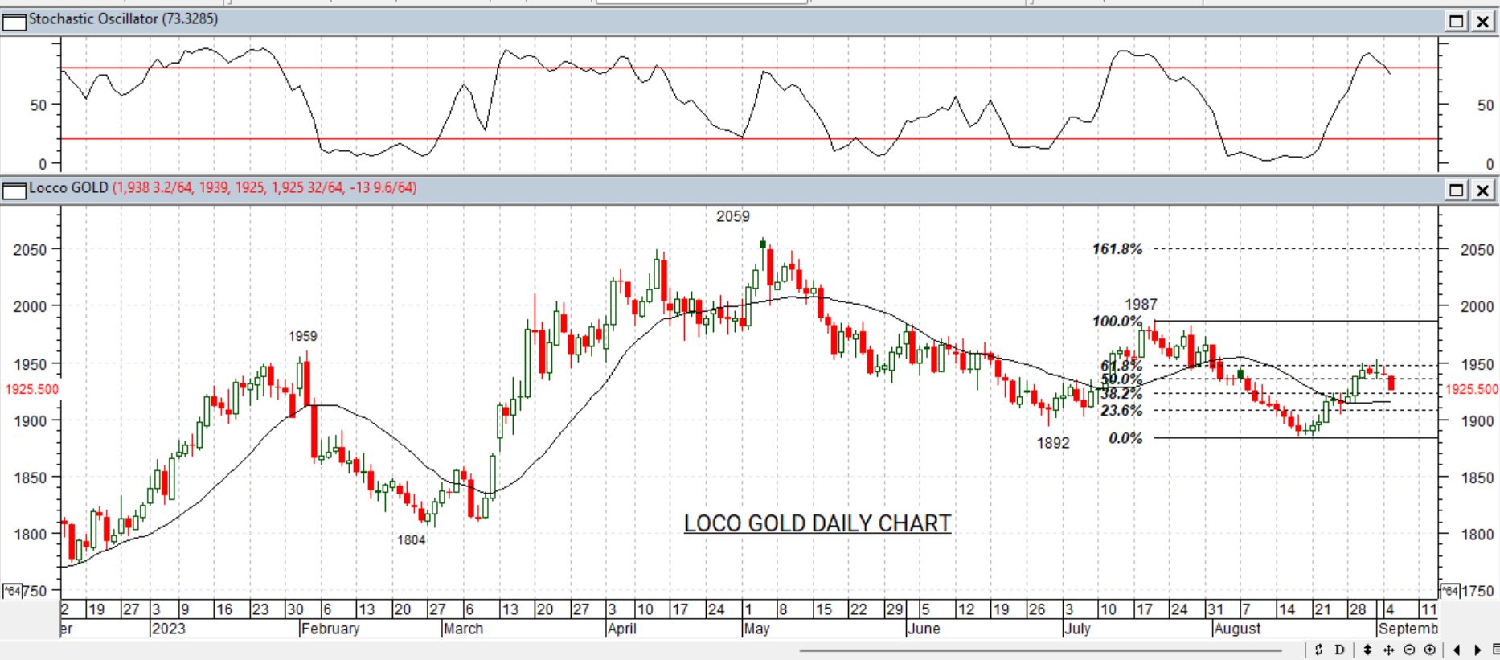
Task: Click the August label on the date axis
Action: [1237, 629]
